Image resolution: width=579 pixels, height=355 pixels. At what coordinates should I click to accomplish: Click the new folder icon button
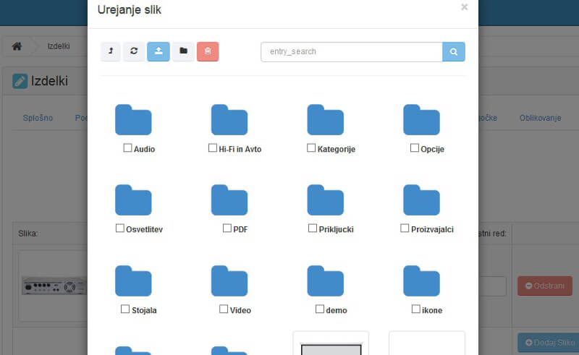183,51
